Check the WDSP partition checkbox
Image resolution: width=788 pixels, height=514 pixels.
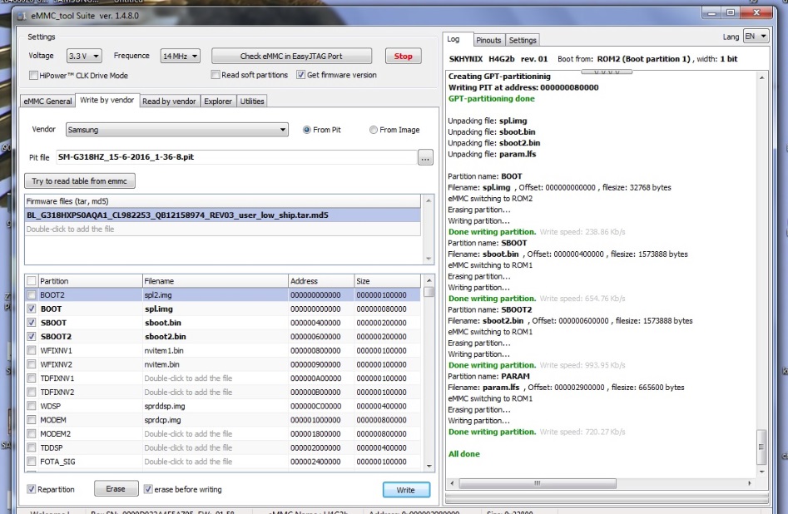[32, 406]
